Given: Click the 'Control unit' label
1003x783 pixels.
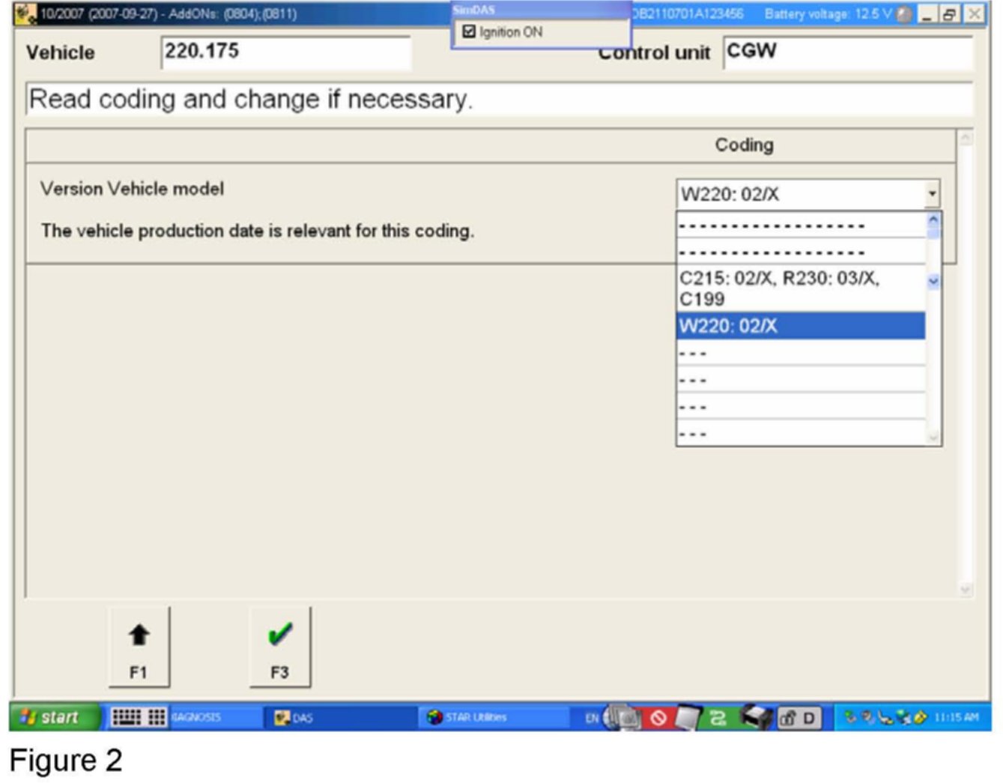Looking at the screenshot, I should [654, 53].
